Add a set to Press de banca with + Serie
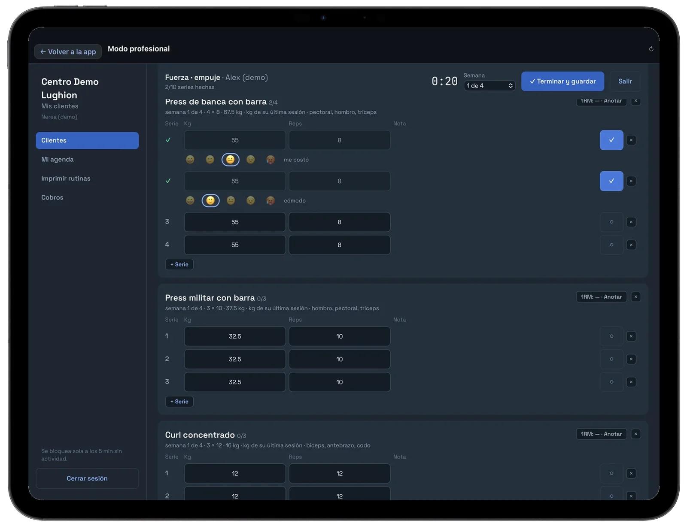The image size is (687, 526). click(x=179, y=264)
